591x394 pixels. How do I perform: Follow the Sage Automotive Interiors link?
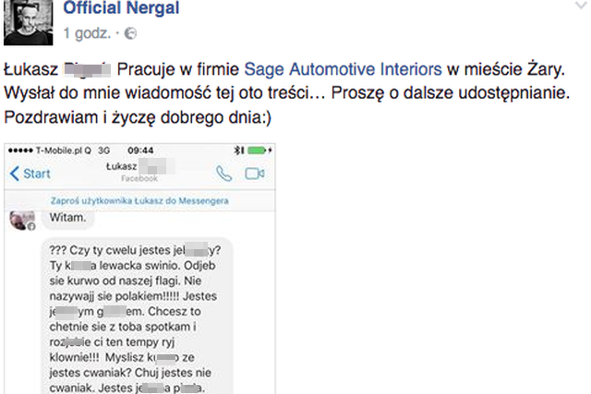coord(343,69)
